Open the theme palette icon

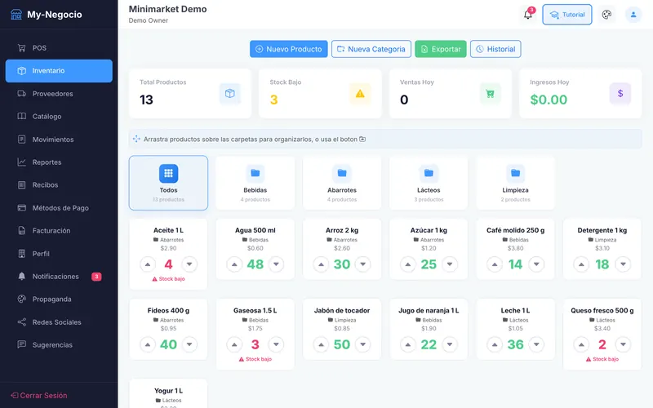[606, 15]
